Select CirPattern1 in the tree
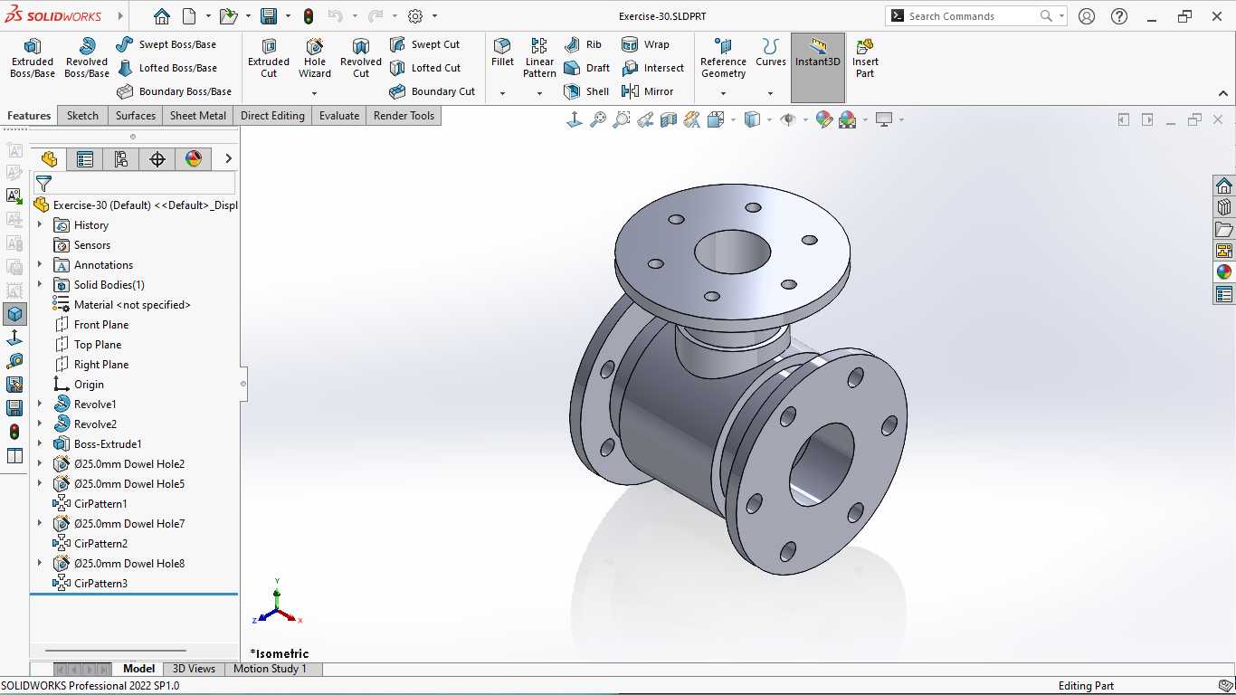This screenshot has height=695, width=1236. point(90,504)
